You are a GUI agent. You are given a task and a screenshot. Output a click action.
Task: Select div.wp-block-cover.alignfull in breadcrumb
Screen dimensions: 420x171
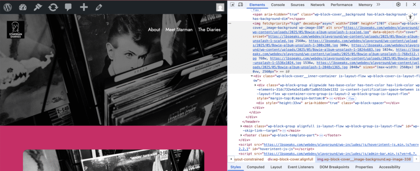291,159
